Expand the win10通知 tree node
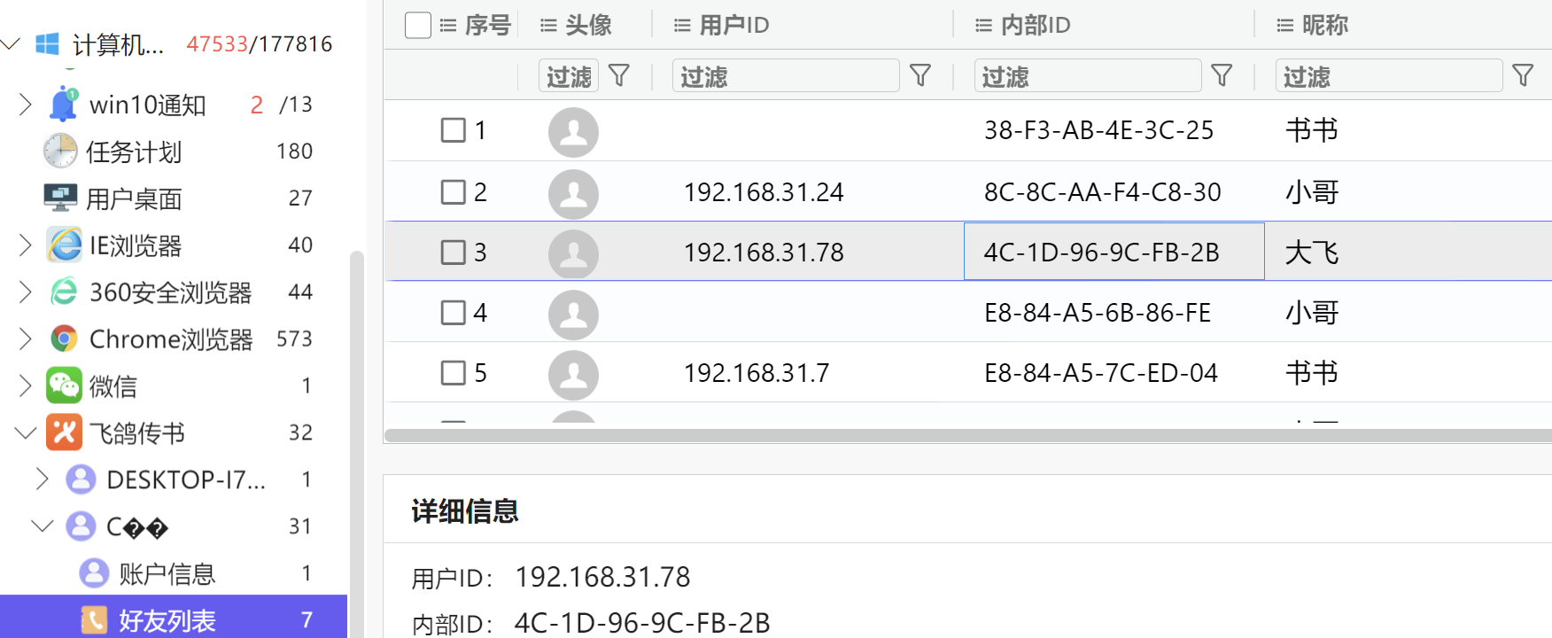 [x=26, y=105]
